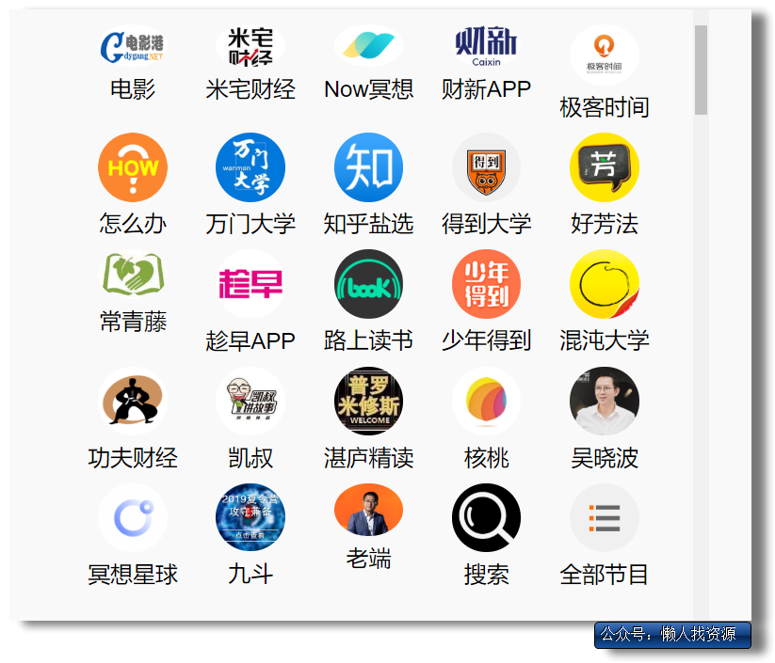Open the 米宅财经 icon

click(x=250, y=46)
